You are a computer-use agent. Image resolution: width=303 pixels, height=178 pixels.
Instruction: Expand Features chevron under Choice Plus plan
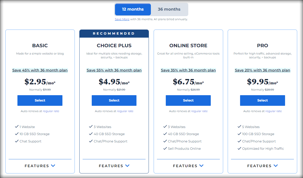pos(127,166)
